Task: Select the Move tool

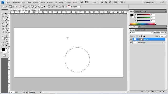Action: [6, 14]
